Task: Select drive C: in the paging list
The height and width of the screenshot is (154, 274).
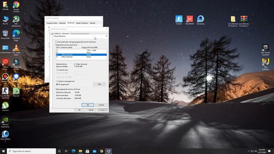Action: coord(81,50)
